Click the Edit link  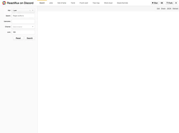click(158, 9)
